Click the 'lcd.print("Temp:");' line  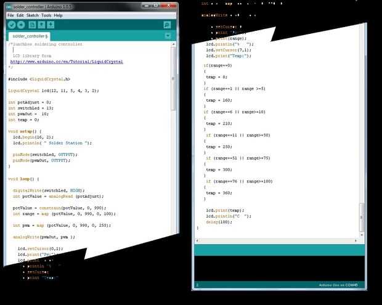click(229, 56)
